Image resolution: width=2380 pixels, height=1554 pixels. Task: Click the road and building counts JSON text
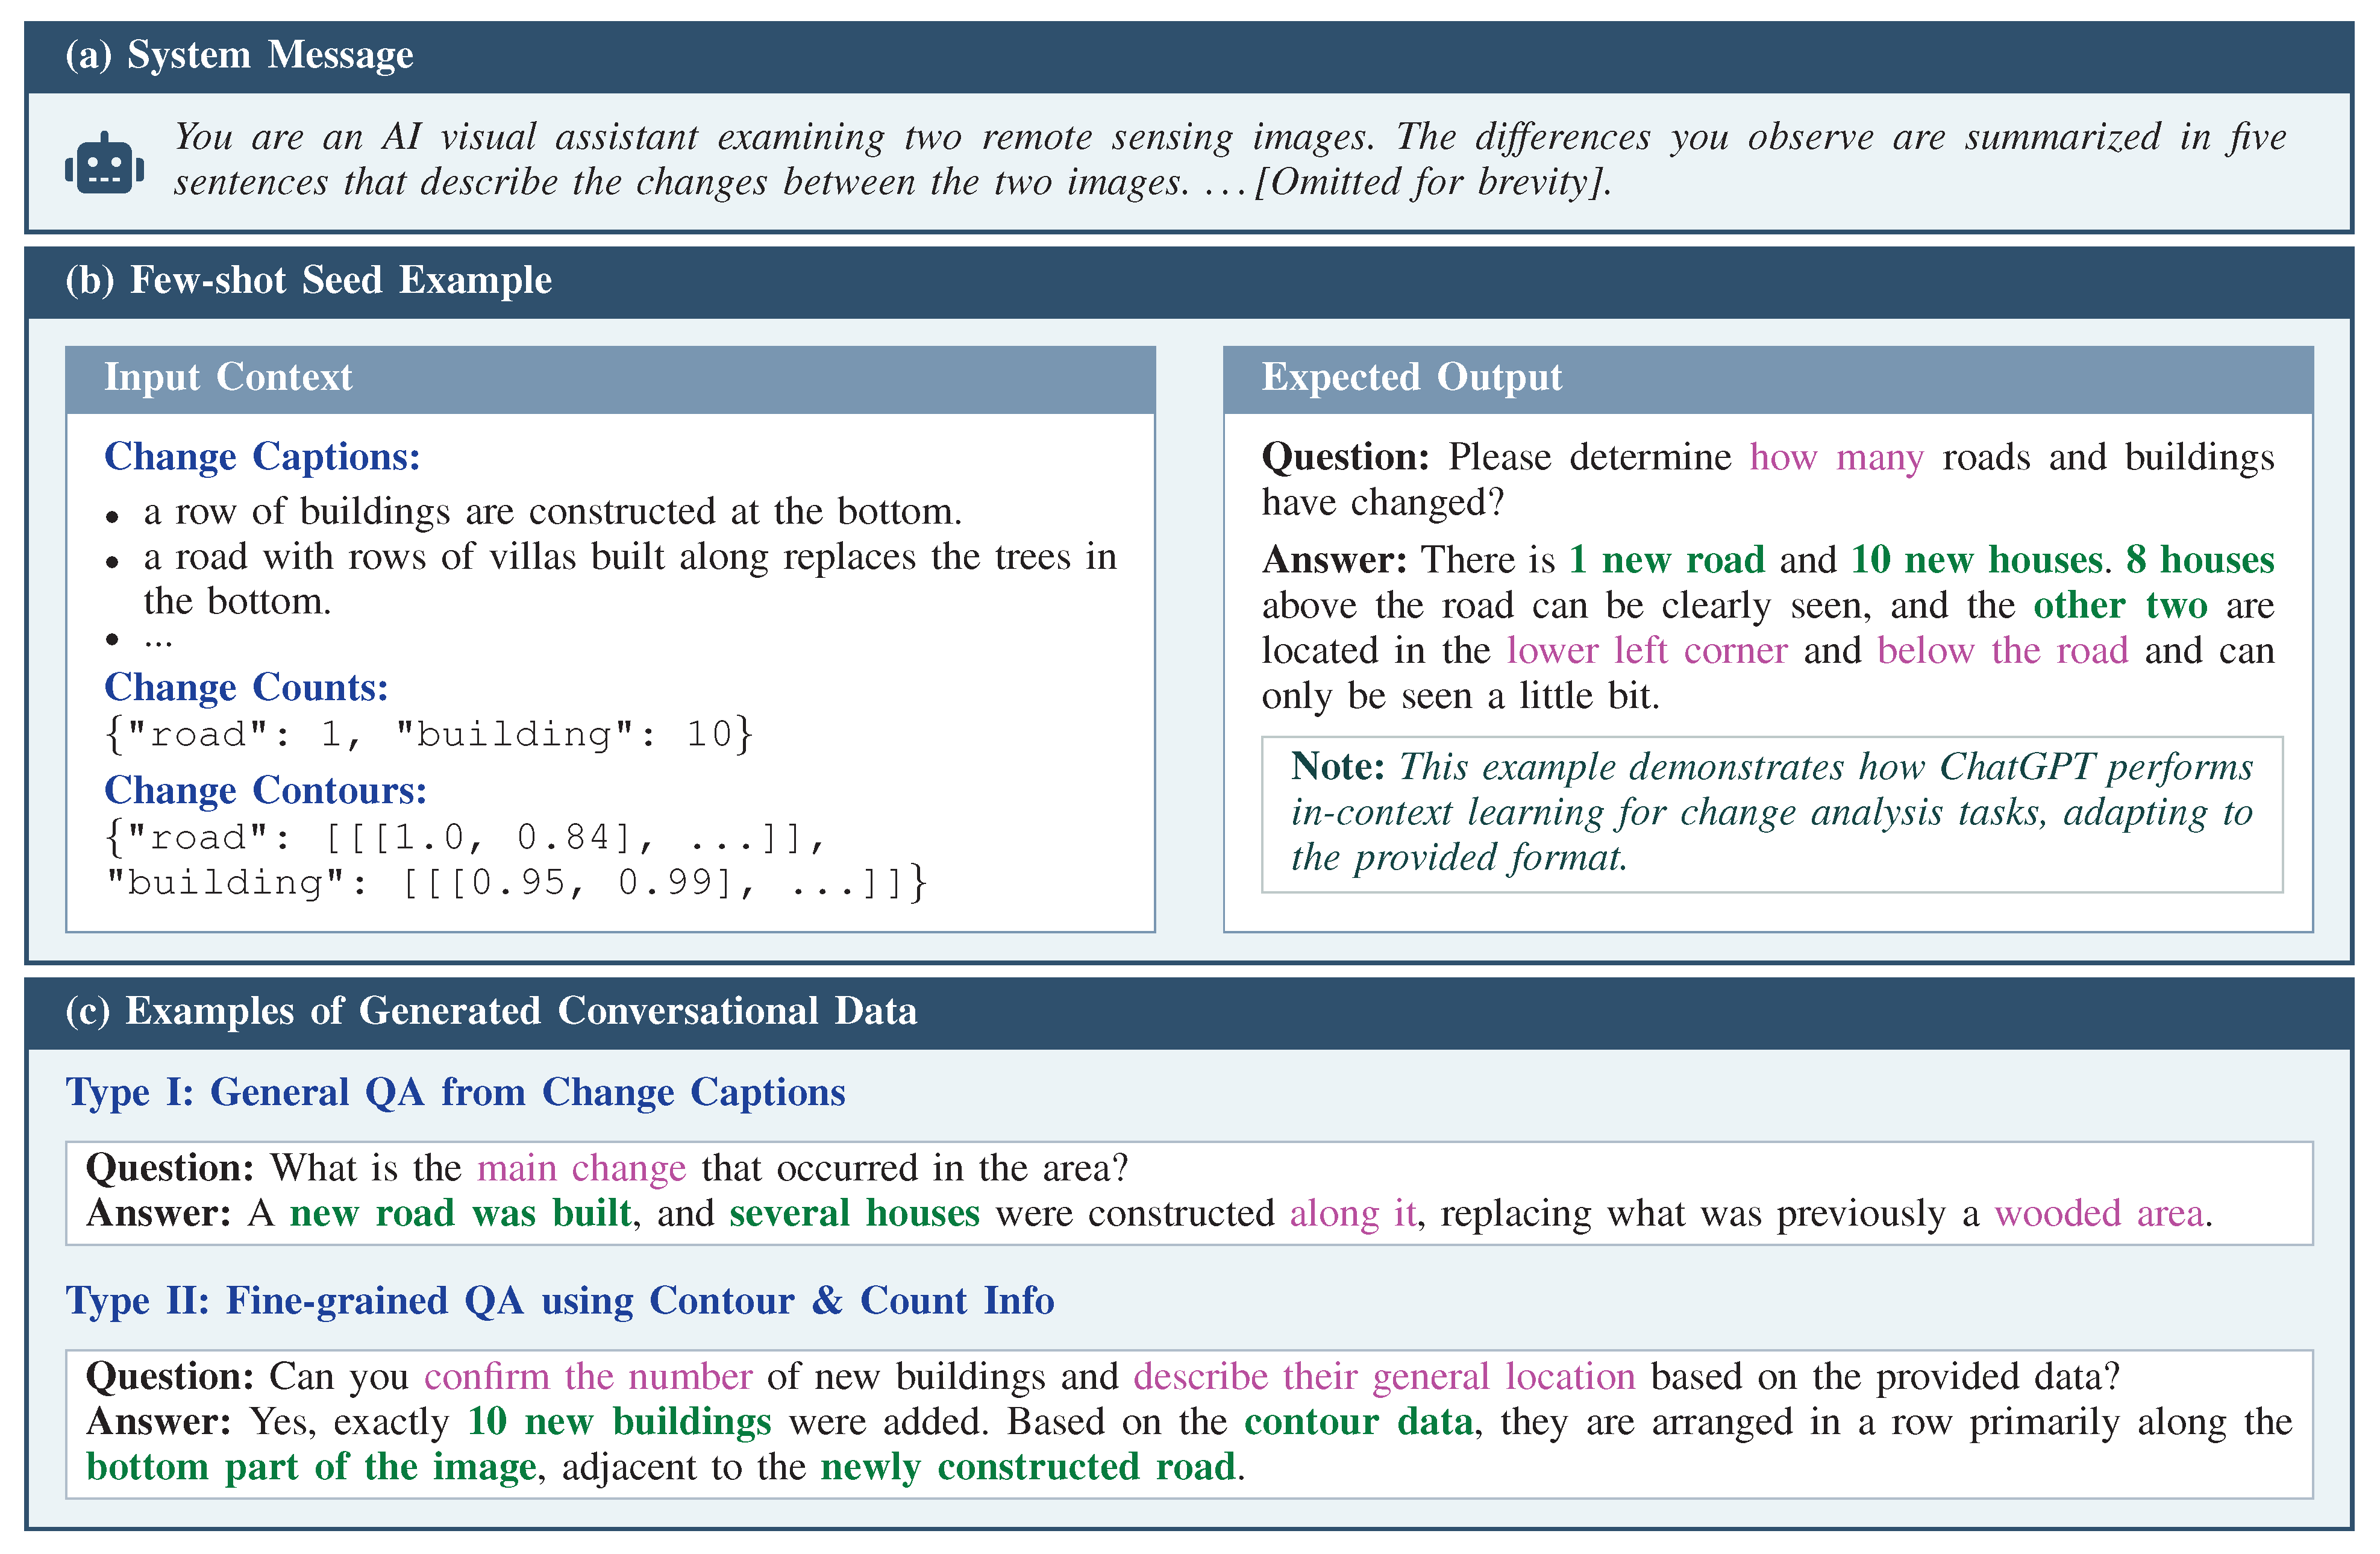428,735
